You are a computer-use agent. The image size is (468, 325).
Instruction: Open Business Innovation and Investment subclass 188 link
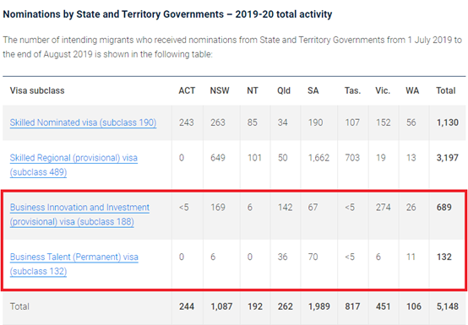pos(79,214)
